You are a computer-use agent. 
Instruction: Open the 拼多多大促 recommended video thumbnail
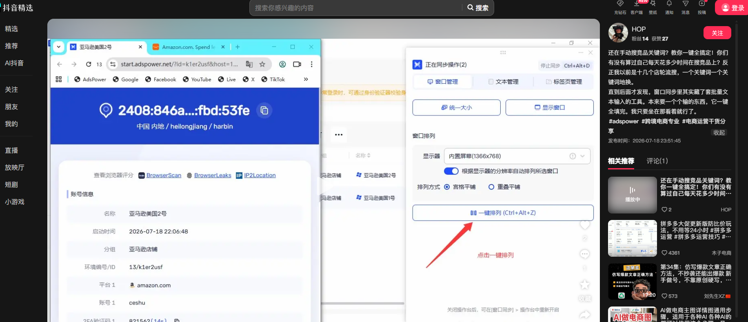pyautogui.click(x=633, y=238)
